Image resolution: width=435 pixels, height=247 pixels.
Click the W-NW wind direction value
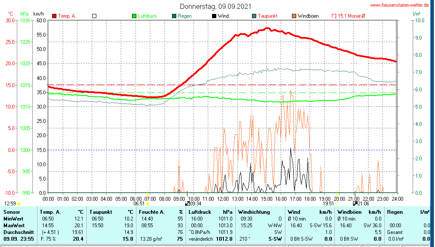[x=275, y=226]
